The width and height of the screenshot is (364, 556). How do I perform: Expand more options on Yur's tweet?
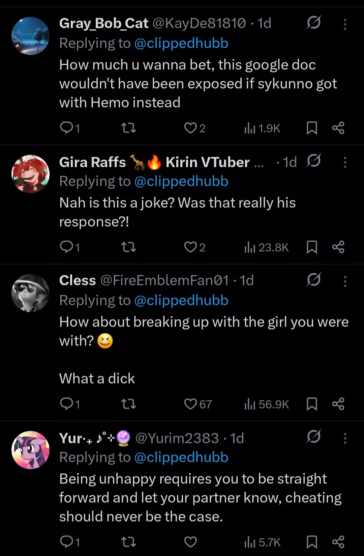(345, 439)
